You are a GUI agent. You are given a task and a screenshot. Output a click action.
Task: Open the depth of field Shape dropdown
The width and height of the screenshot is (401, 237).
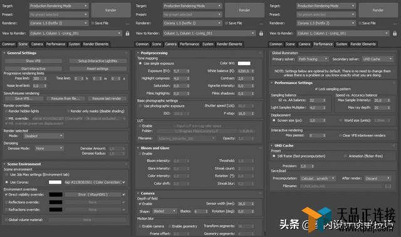(x=165, y=211)
